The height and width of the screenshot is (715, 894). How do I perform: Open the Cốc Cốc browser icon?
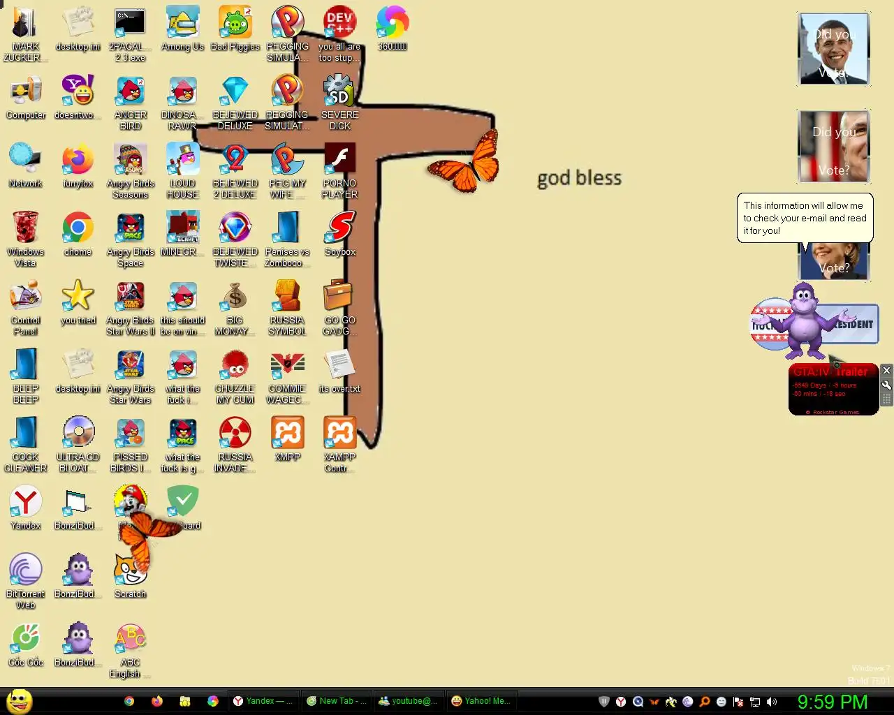[26, 645]
